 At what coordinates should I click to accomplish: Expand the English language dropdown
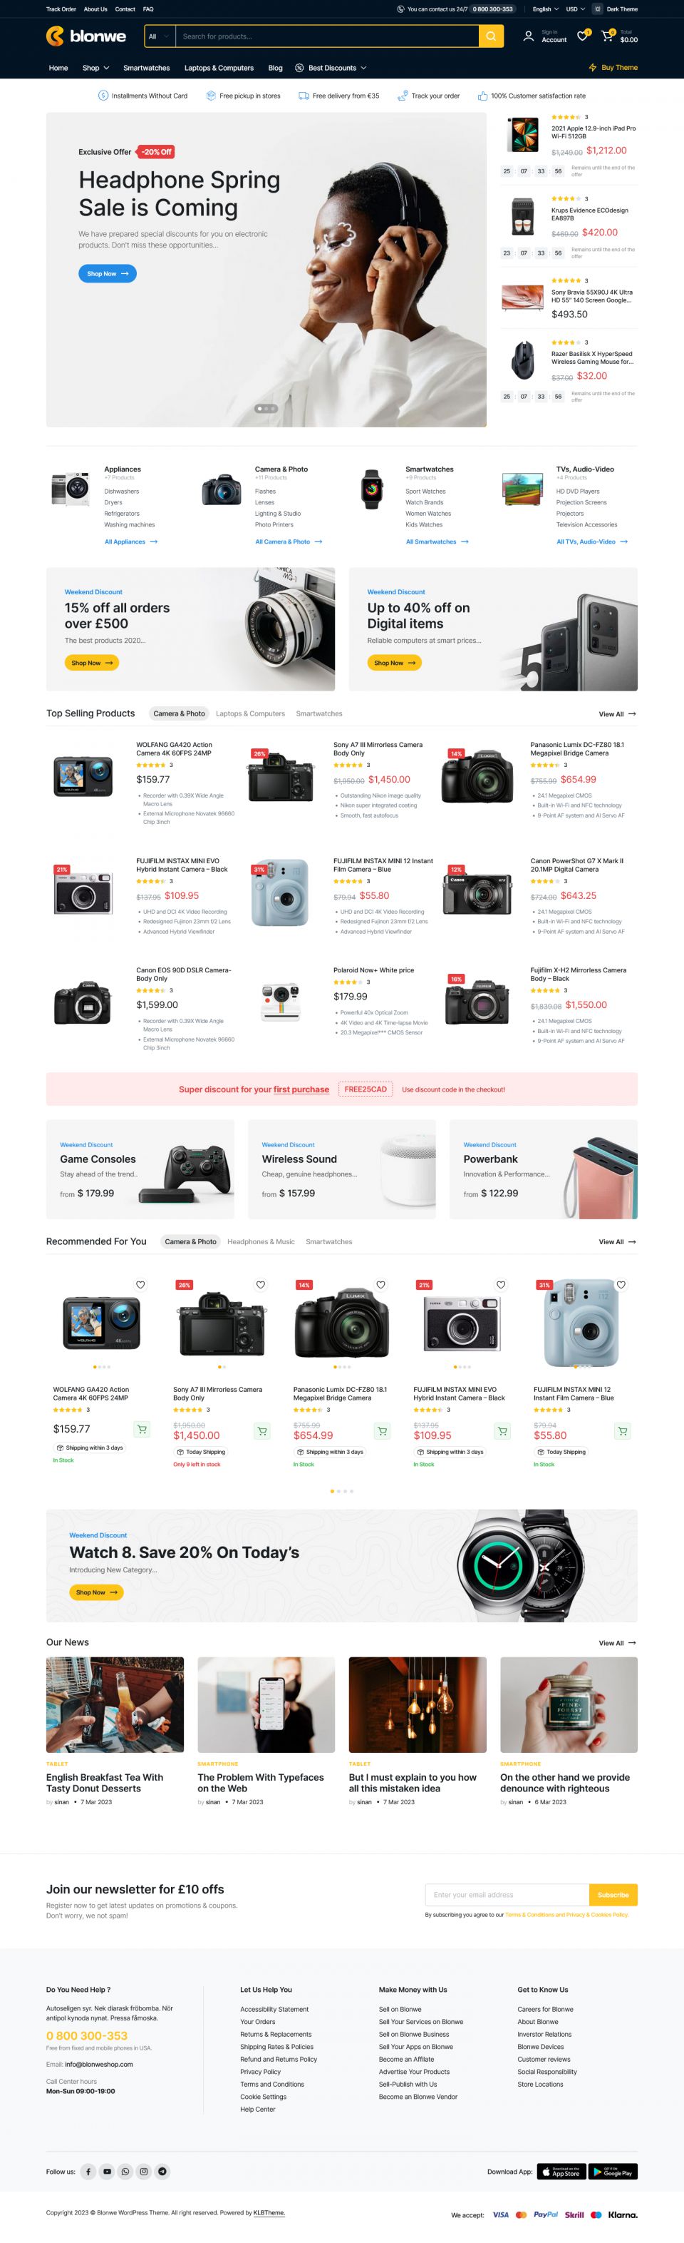tap(545, 9)
